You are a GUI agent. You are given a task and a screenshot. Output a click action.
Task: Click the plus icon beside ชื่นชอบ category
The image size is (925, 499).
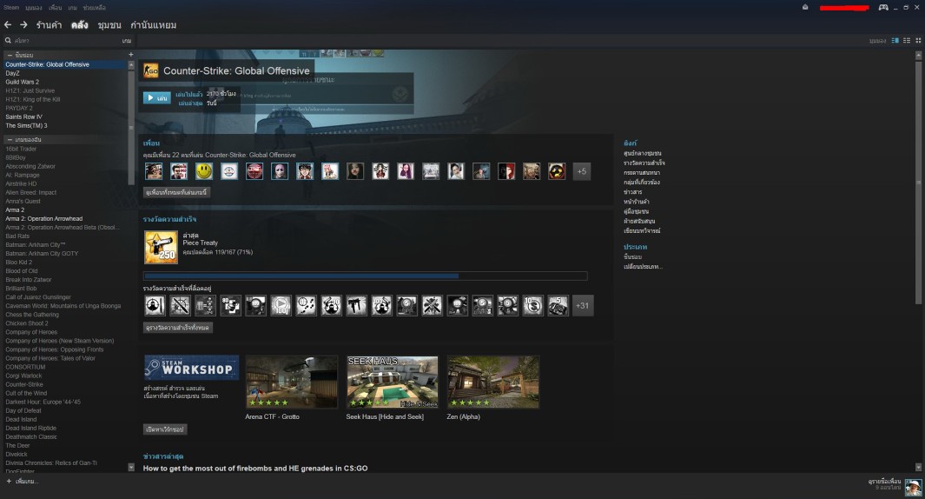coord(131,54)
